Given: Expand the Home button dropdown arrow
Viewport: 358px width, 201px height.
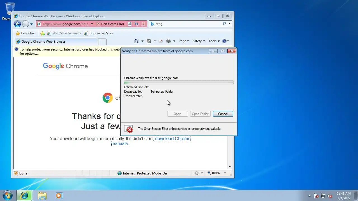Looking at the screenshot, I should 142,41.
